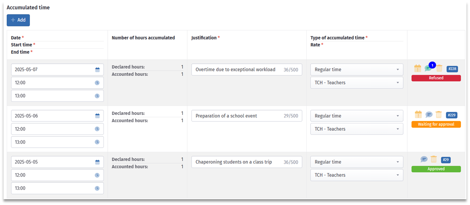The image size is (470, 205).
Task: Open the comment bubble for entry #229
Action: (x=429, y=115)
